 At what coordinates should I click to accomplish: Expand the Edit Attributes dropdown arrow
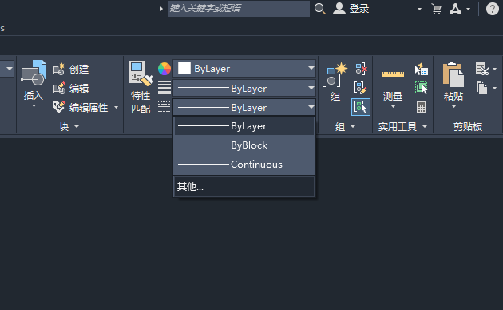[x=117, y=108]
